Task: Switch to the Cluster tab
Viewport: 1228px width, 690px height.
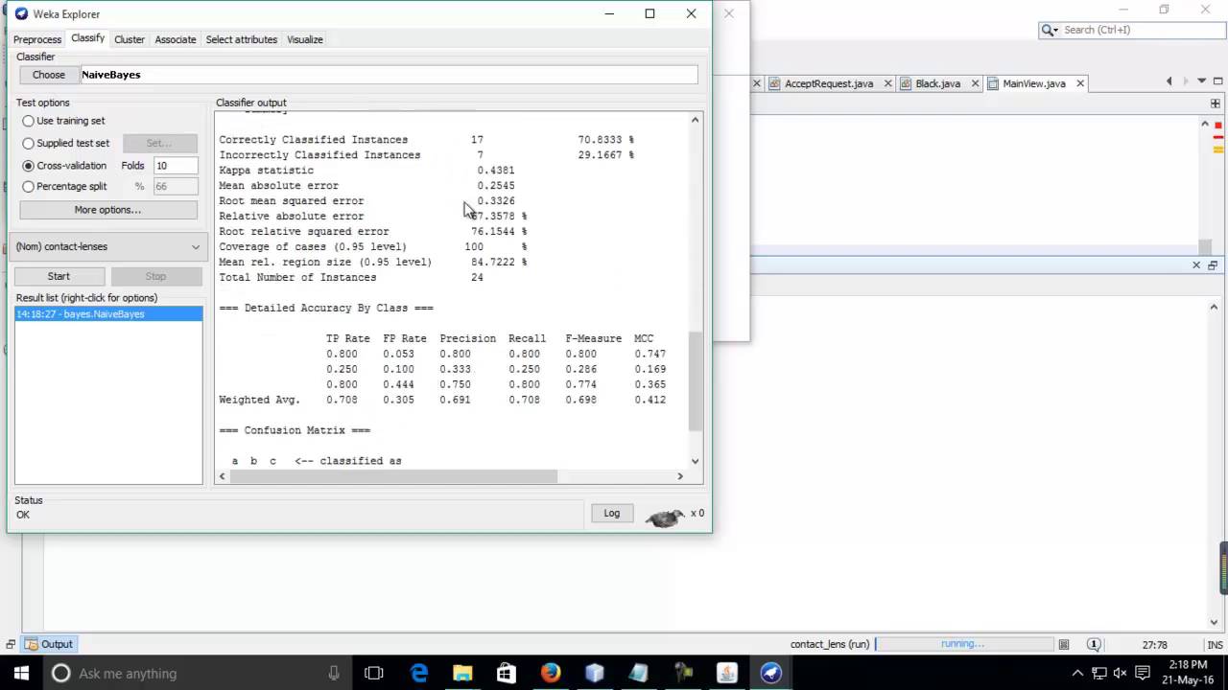Action: 130,39
